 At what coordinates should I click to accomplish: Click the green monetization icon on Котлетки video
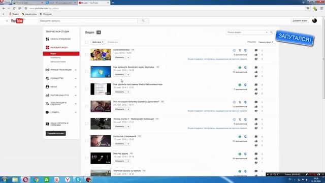(240, 137)
